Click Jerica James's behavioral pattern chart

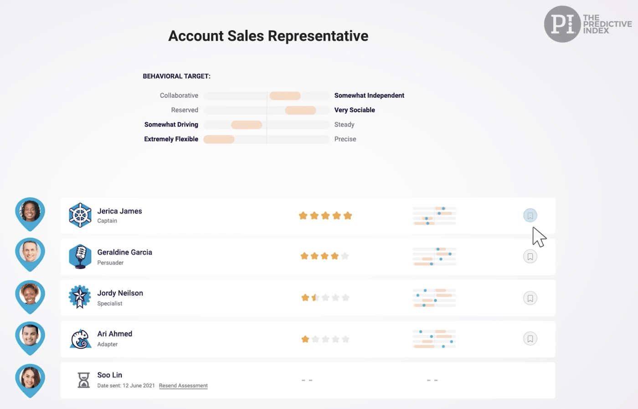pyautogui.click(x=434, y=215)
